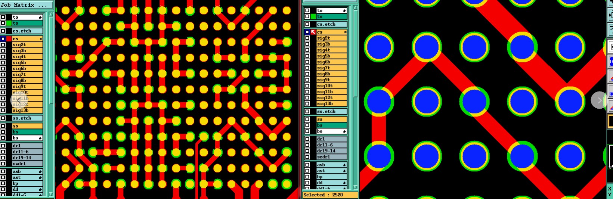The width and height of the screenshot is (613, 199).
Task: Click right layer list scroll-up arrow
Action: [x=355, y=8]
